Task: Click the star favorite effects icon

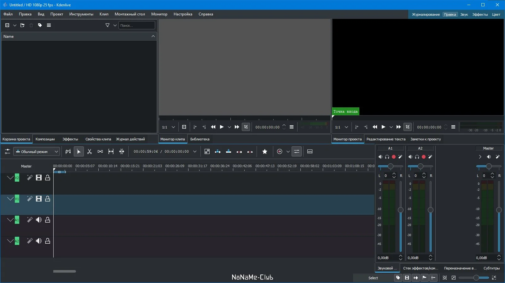Action: (265, 152)
